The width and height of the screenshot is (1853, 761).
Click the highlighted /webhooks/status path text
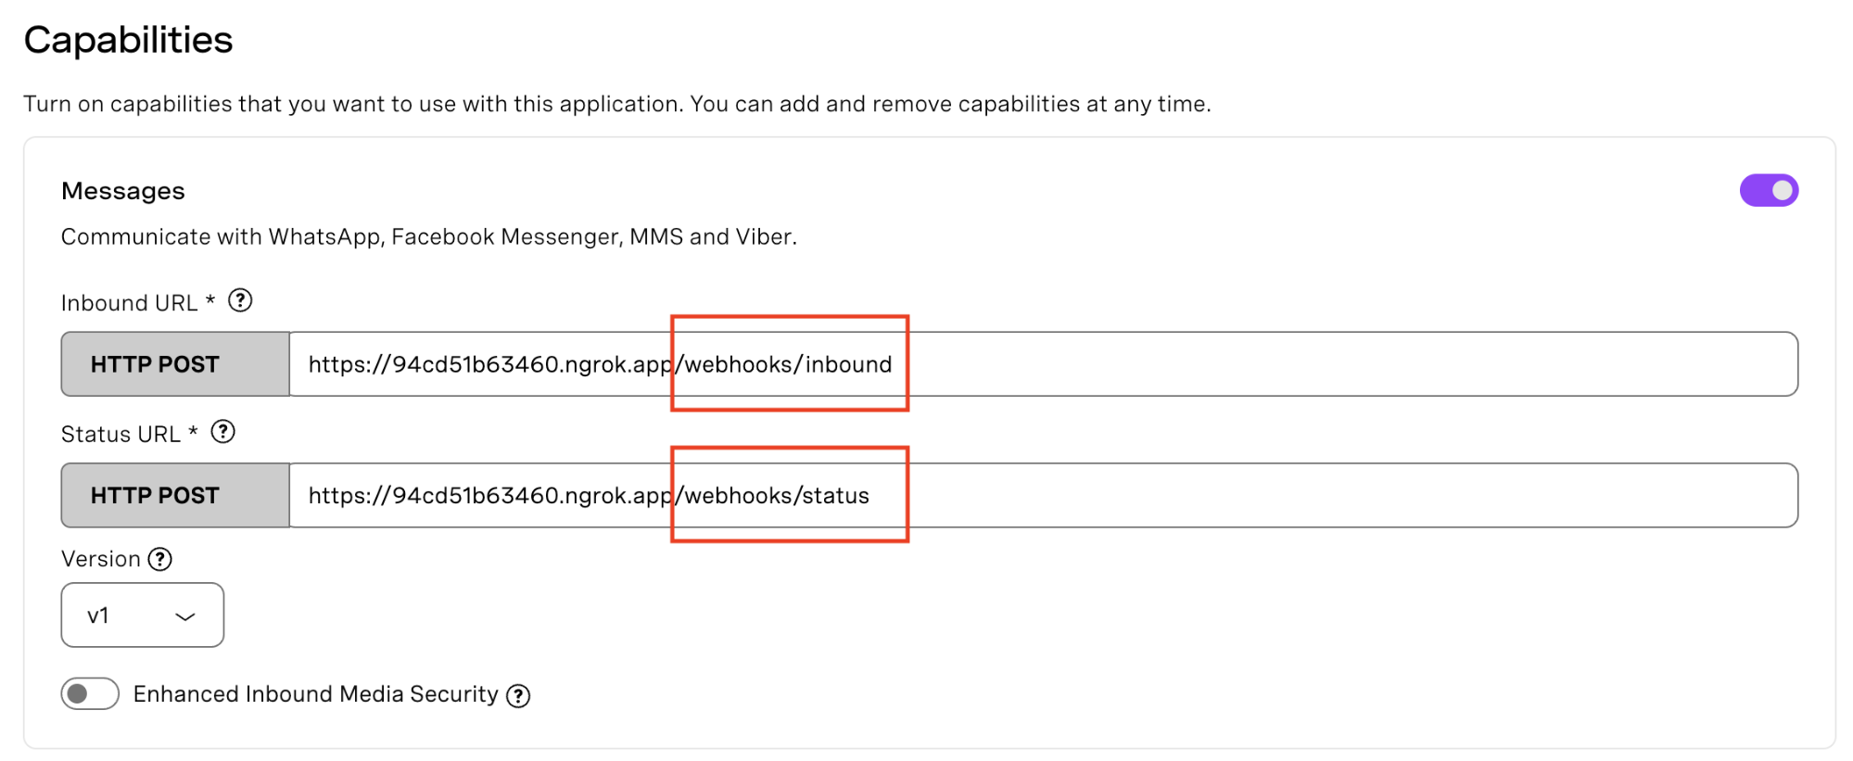[x=772, y=495]
